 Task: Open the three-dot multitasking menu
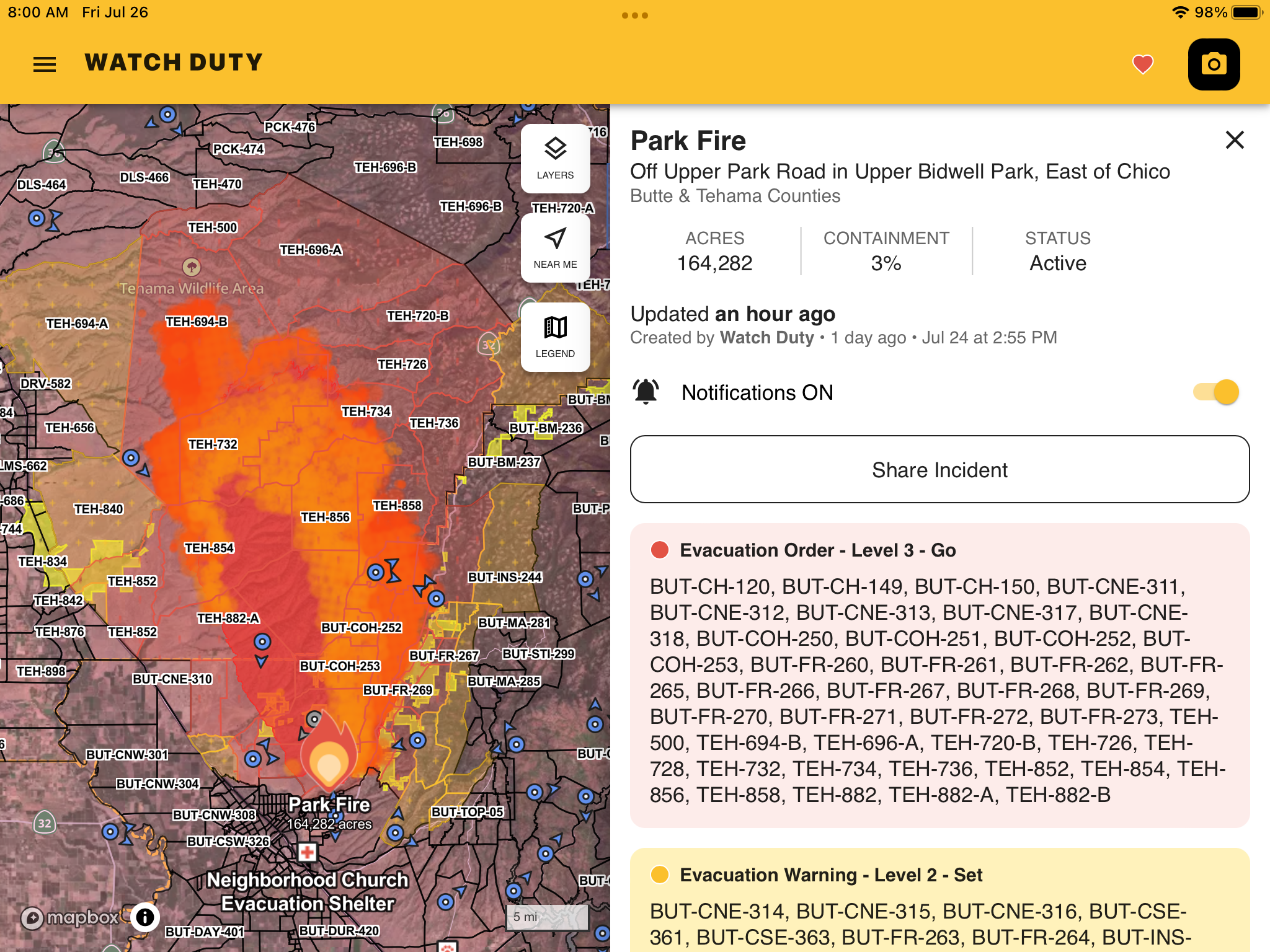pos(634,15)
